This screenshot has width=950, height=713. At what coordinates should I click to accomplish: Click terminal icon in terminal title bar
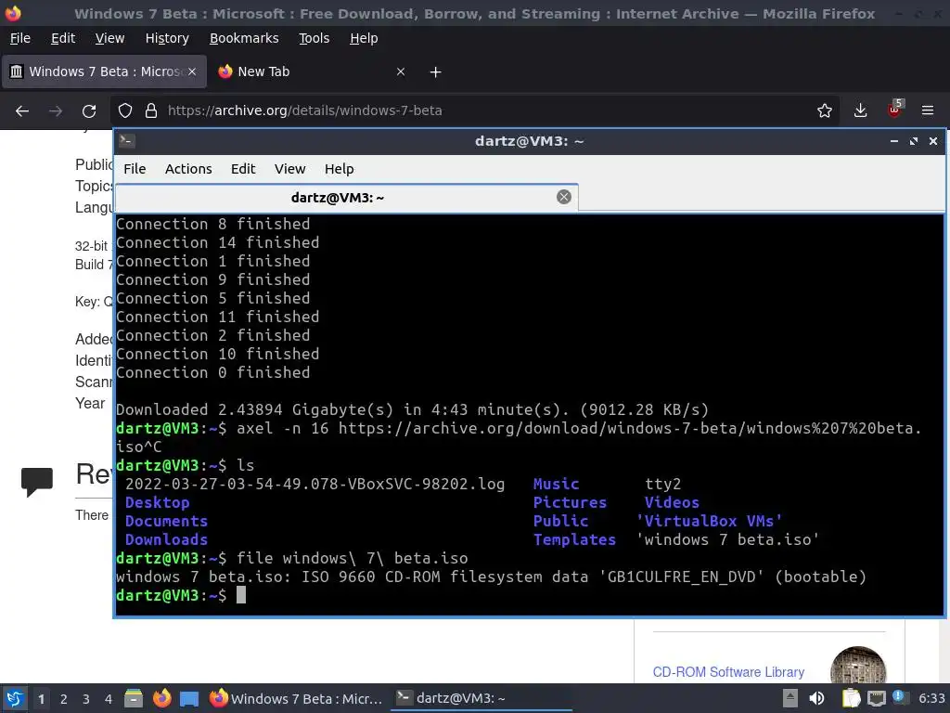point(126,141)
